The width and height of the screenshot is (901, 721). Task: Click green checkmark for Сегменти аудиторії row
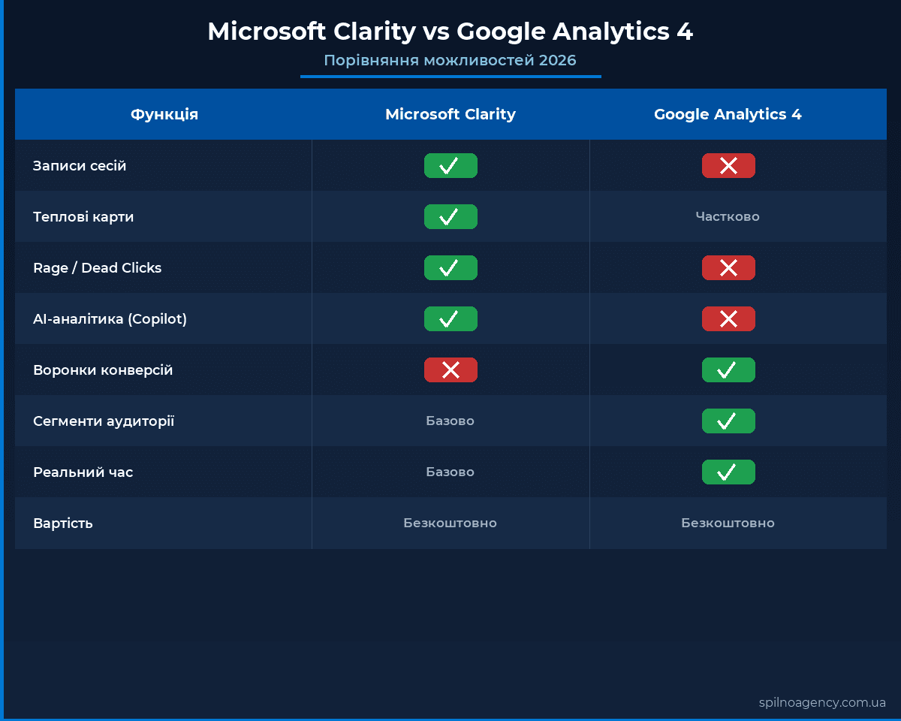coord(728,421)
